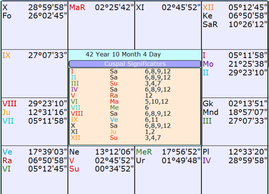Click the MaR planet entry in top row
The width and height of the screenshot is (269, 194).
(x=102, y=8)
